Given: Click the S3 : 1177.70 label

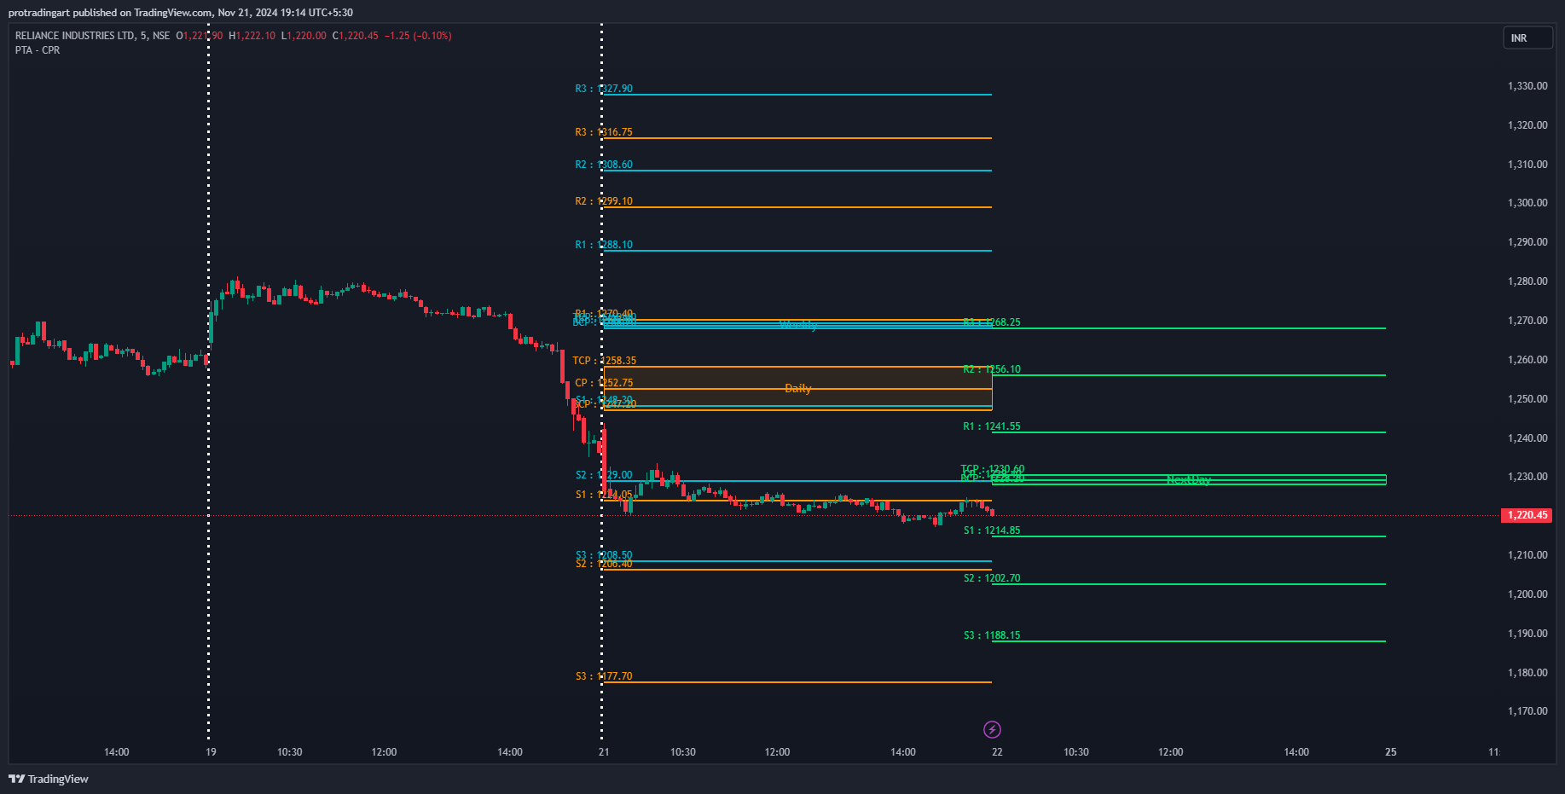Looking at the screenshot, I should coord(604,676).
